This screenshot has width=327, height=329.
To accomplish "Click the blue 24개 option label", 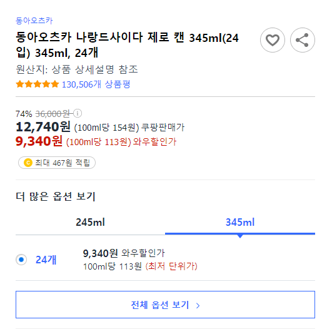I will tap(46, 260).
